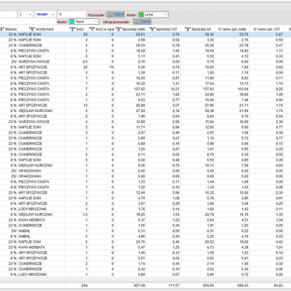Click the footer purchase net total 698,43
The height and width of the screenshot is (291, 291).
[243, 285]
